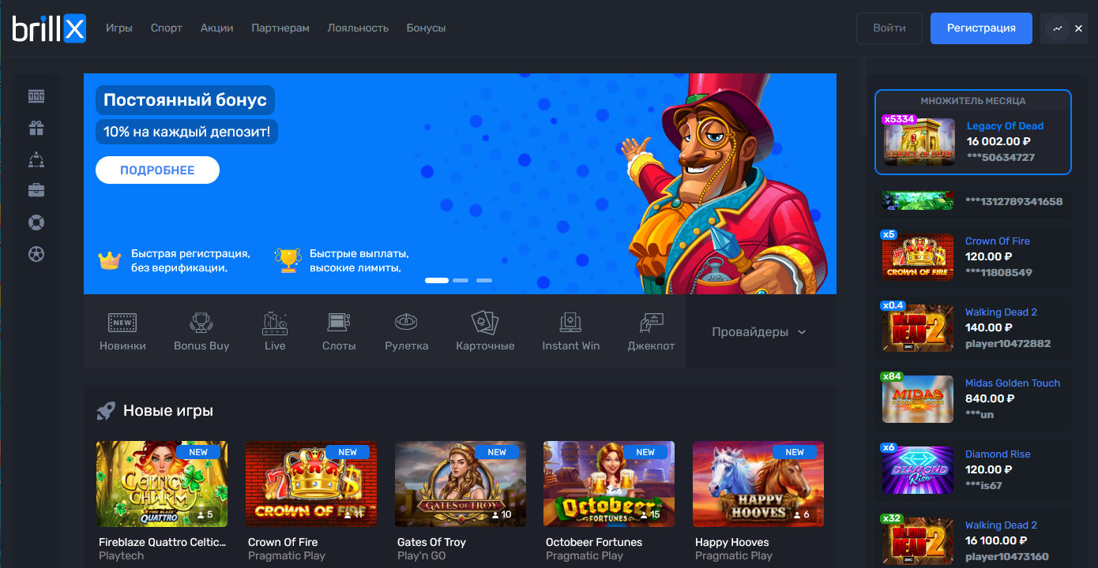Click the Gates Of Troy title text

coord(431,542)
